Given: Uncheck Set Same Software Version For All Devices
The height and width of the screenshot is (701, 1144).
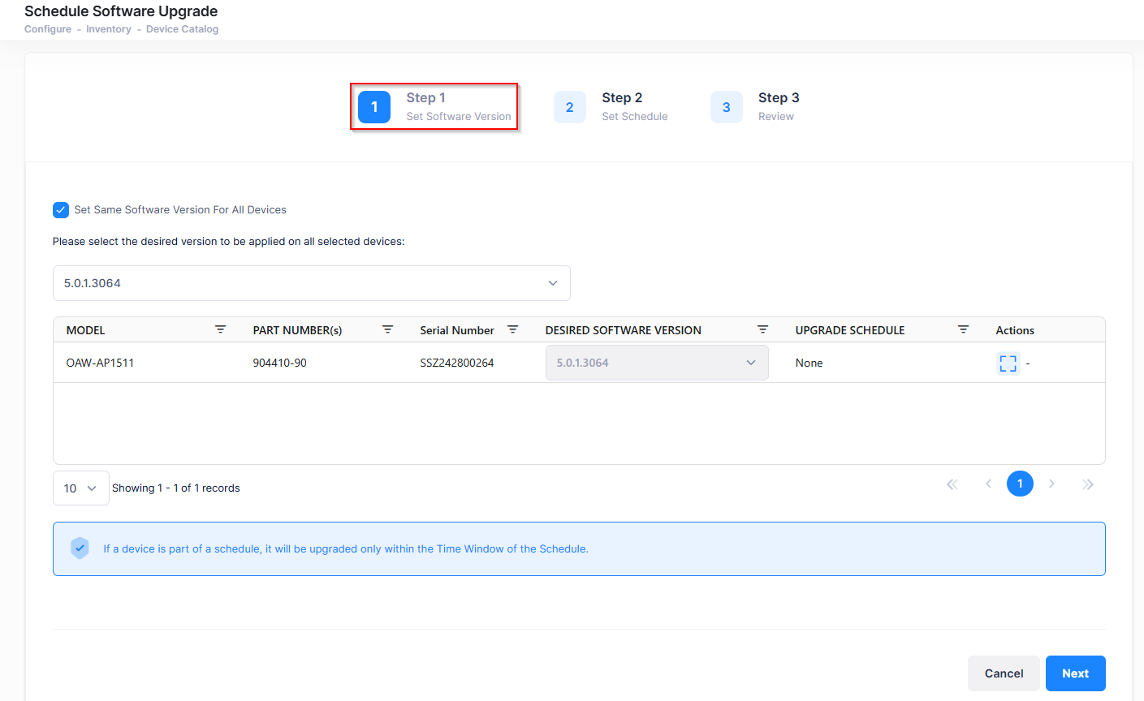Looking at the screenshot, I should 61,210.
